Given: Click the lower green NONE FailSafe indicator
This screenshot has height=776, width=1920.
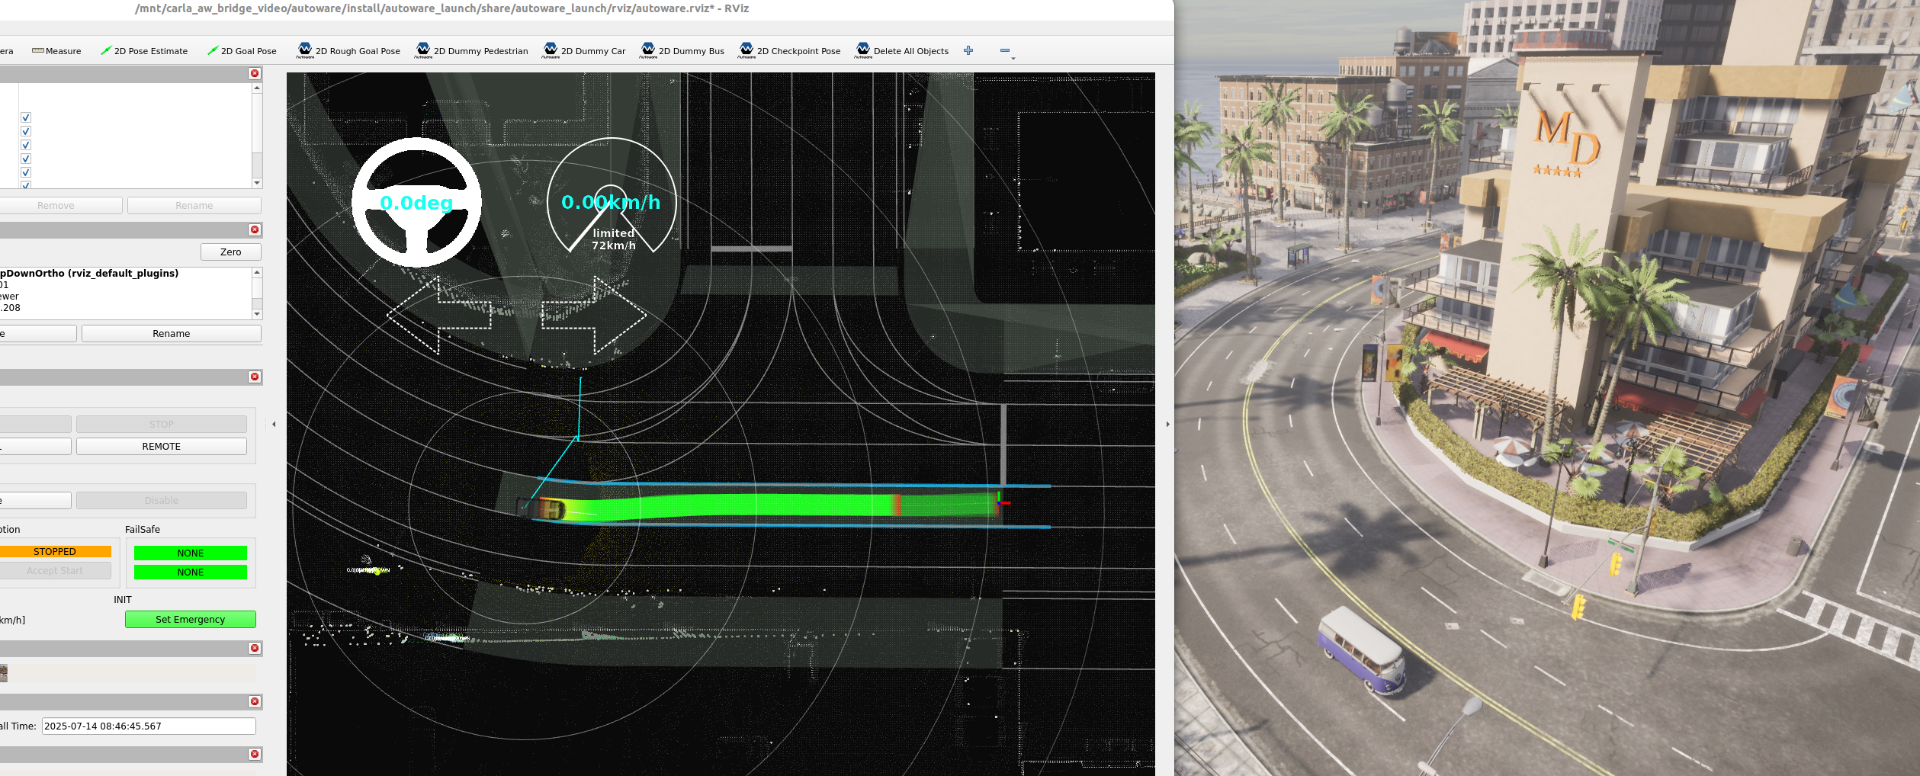Looking at the screenshot, I should [191, 572].
